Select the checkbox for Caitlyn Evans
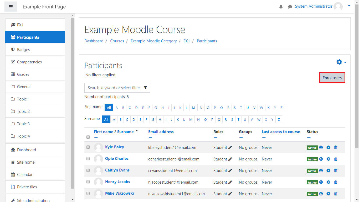Screen dimensions: 359x202 coord(88,170)
